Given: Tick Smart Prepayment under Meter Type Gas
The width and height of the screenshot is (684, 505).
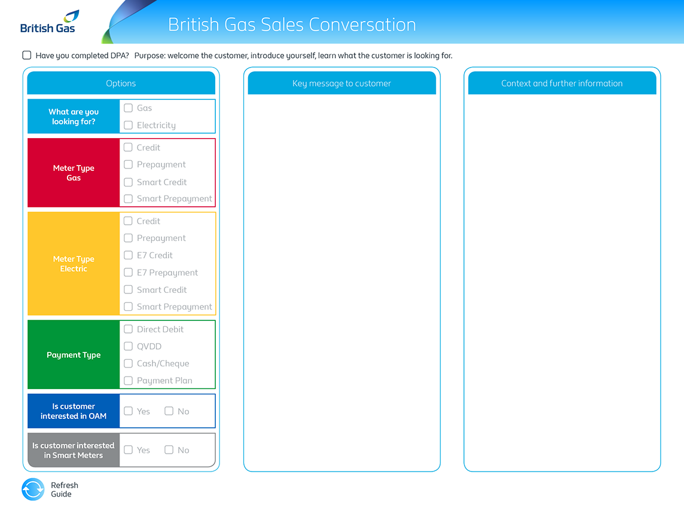Looking at the screenshot, I should click(128, 199).
